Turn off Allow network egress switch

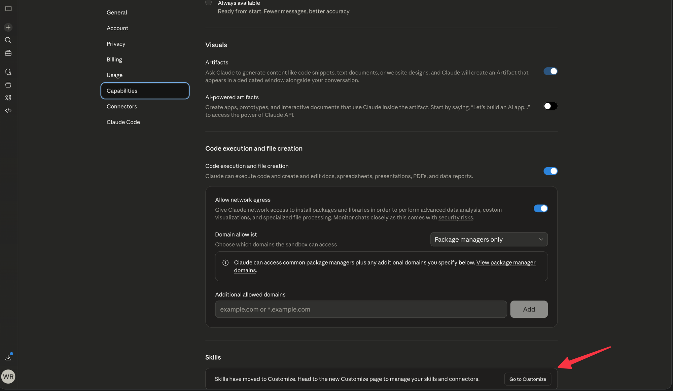541,209
